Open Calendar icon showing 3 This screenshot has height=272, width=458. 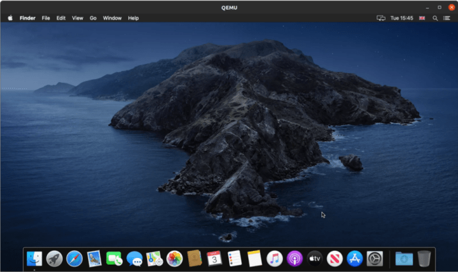[x=214, y=259]
